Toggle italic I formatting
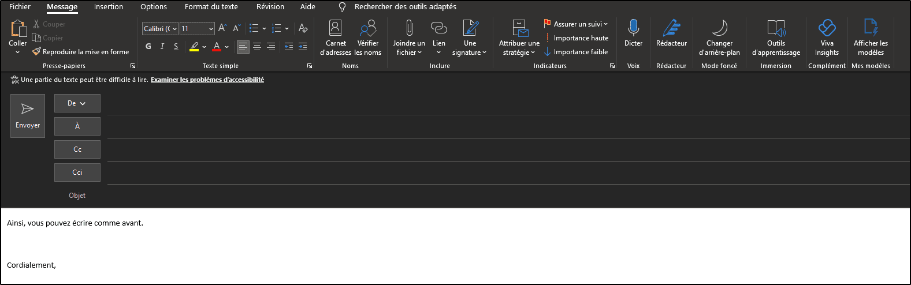The height and width of the screenshot is (285, 911). (162, 47)
